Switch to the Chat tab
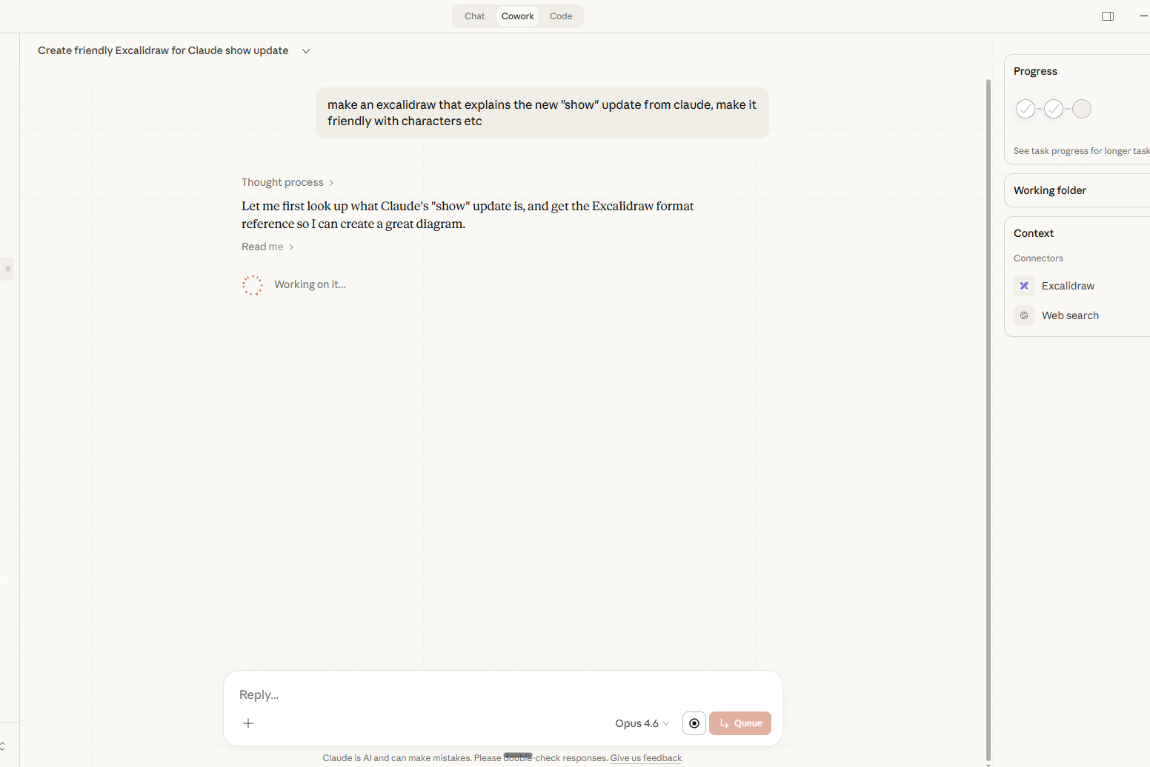The image size is (1150, 767). [x=474, y=16]
